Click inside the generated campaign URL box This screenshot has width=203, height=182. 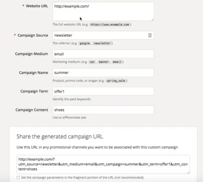pyautogui.click(x=103, y=164)
